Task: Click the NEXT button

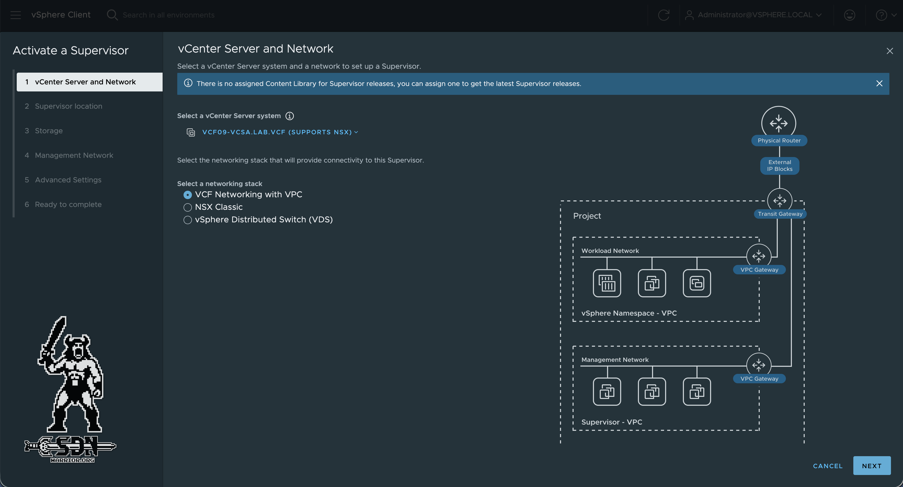Action: click(x=871, y=466)
